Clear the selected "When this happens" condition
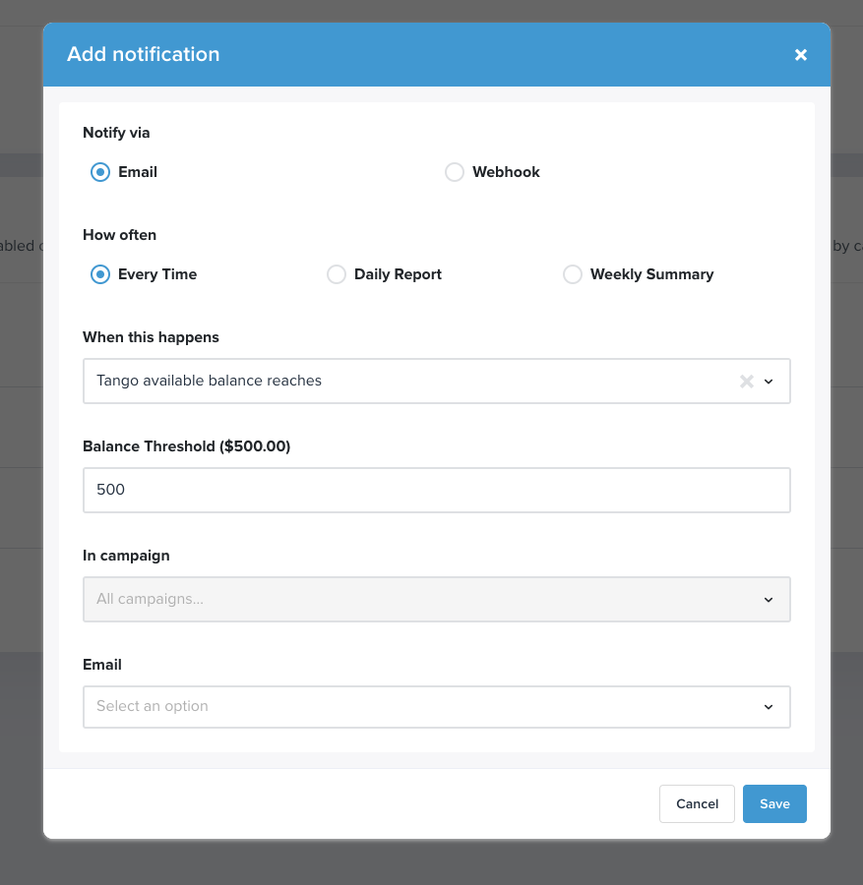 coord(746,381)
